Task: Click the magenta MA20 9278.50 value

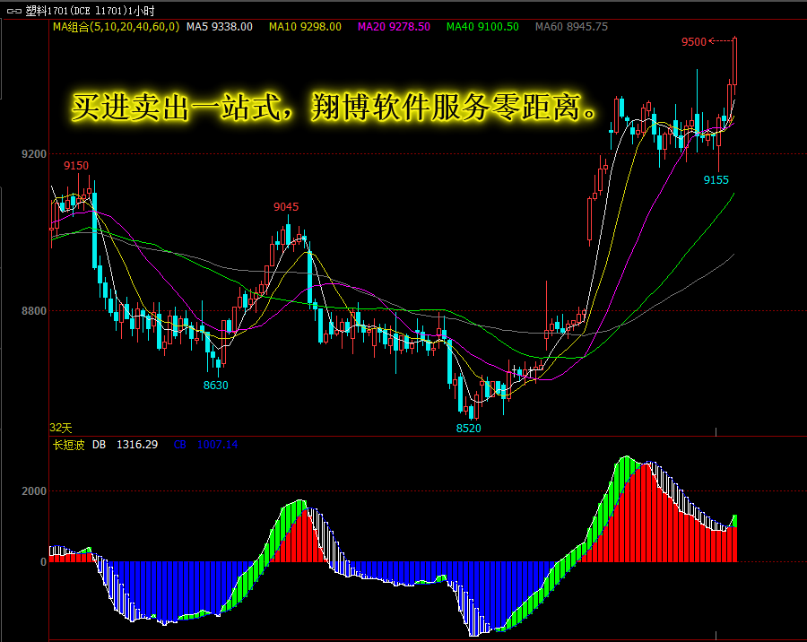Action: click(394, 27)
